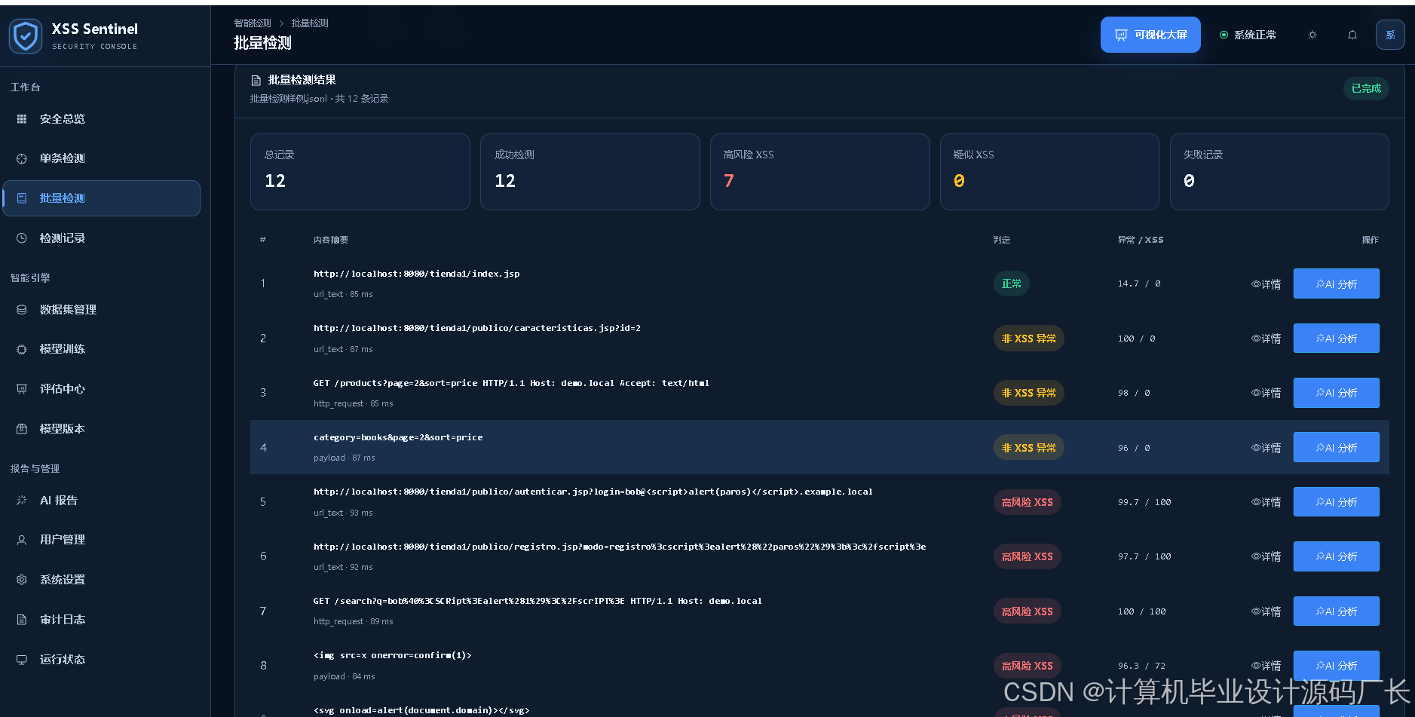Screen dimensions: 1415x717
Task: Open 检测记录 in the sidebar
Action: tap(101, 238)
